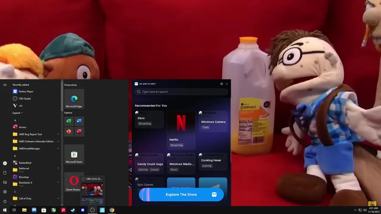Open Task View on the taskbar

(x=14, y=210)
